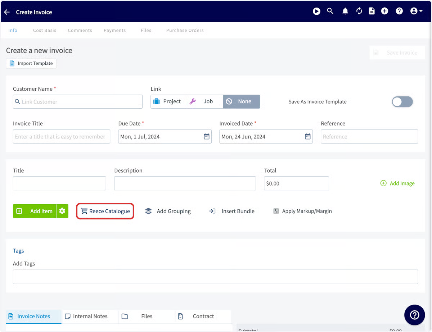Click Insert Bundle
432x332 pixels.
click(x=231, y=211)
